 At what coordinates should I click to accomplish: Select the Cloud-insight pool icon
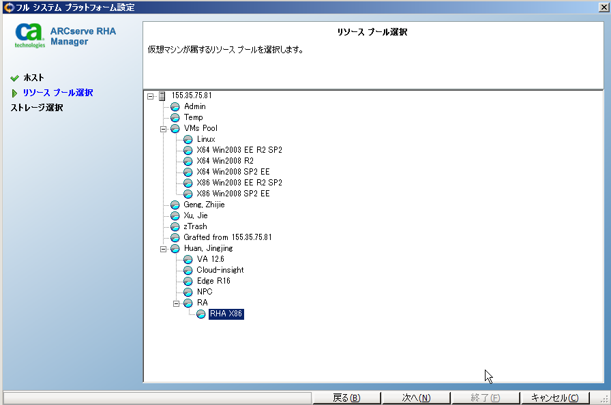(x=188, y=270)
